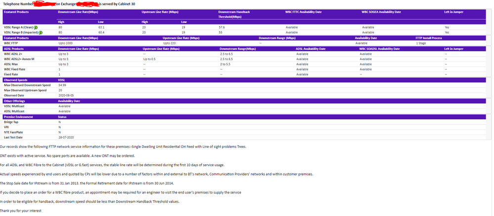Image resolution: width=494 pixels, height=216 pixels.
Task: Select the WBC ADSL2+ Annex M row label
Action: click(x=20, y=59)
